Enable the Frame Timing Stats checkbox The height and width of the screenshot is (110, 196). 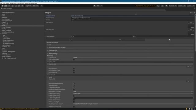coord(74,100)
